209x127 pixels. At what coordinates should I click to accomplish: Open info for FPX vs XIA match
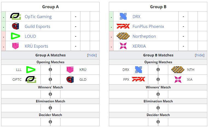pos(158,79)
